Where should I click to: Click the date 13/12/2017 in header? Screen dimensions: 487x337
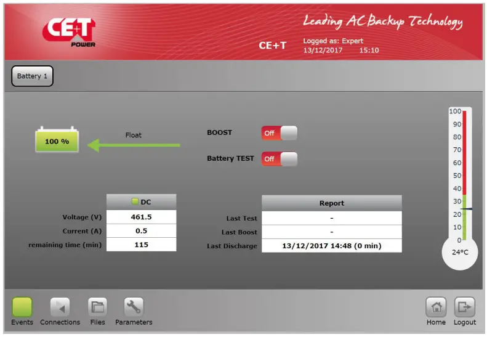coord(323,51)
